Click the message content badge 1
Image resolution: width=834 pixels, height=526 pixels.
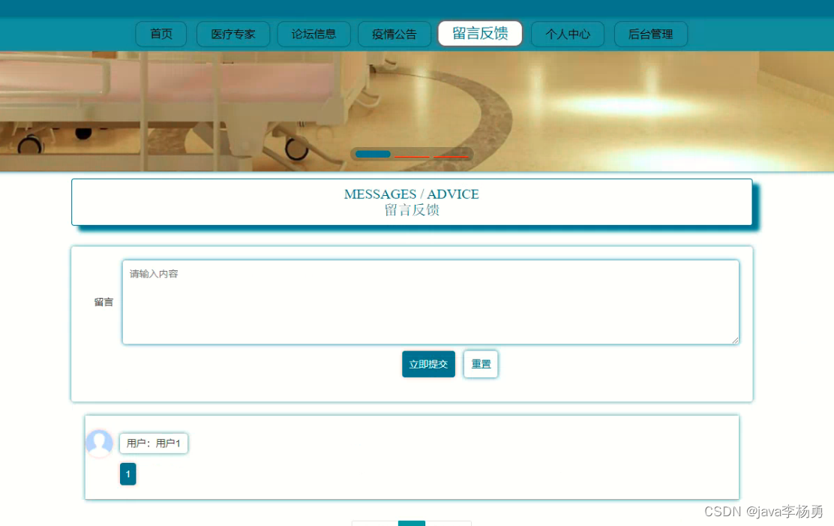click(127, 473)
